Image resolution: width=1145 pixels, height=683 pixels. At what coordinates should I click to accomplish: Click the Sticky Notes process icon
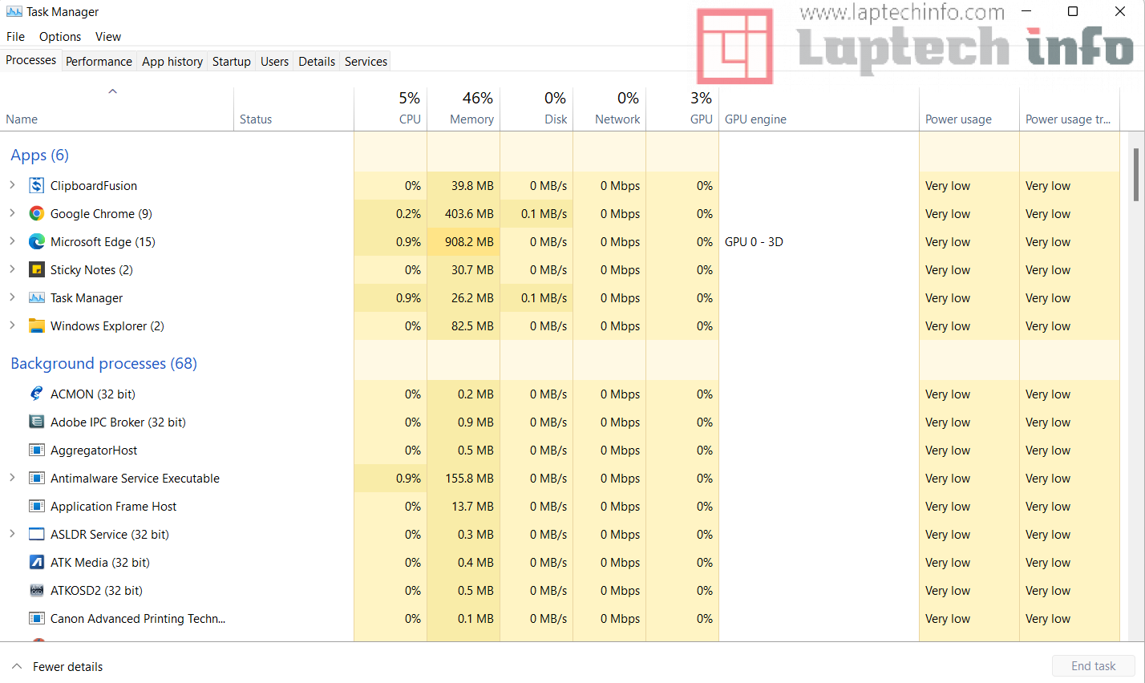coord(37,270)
